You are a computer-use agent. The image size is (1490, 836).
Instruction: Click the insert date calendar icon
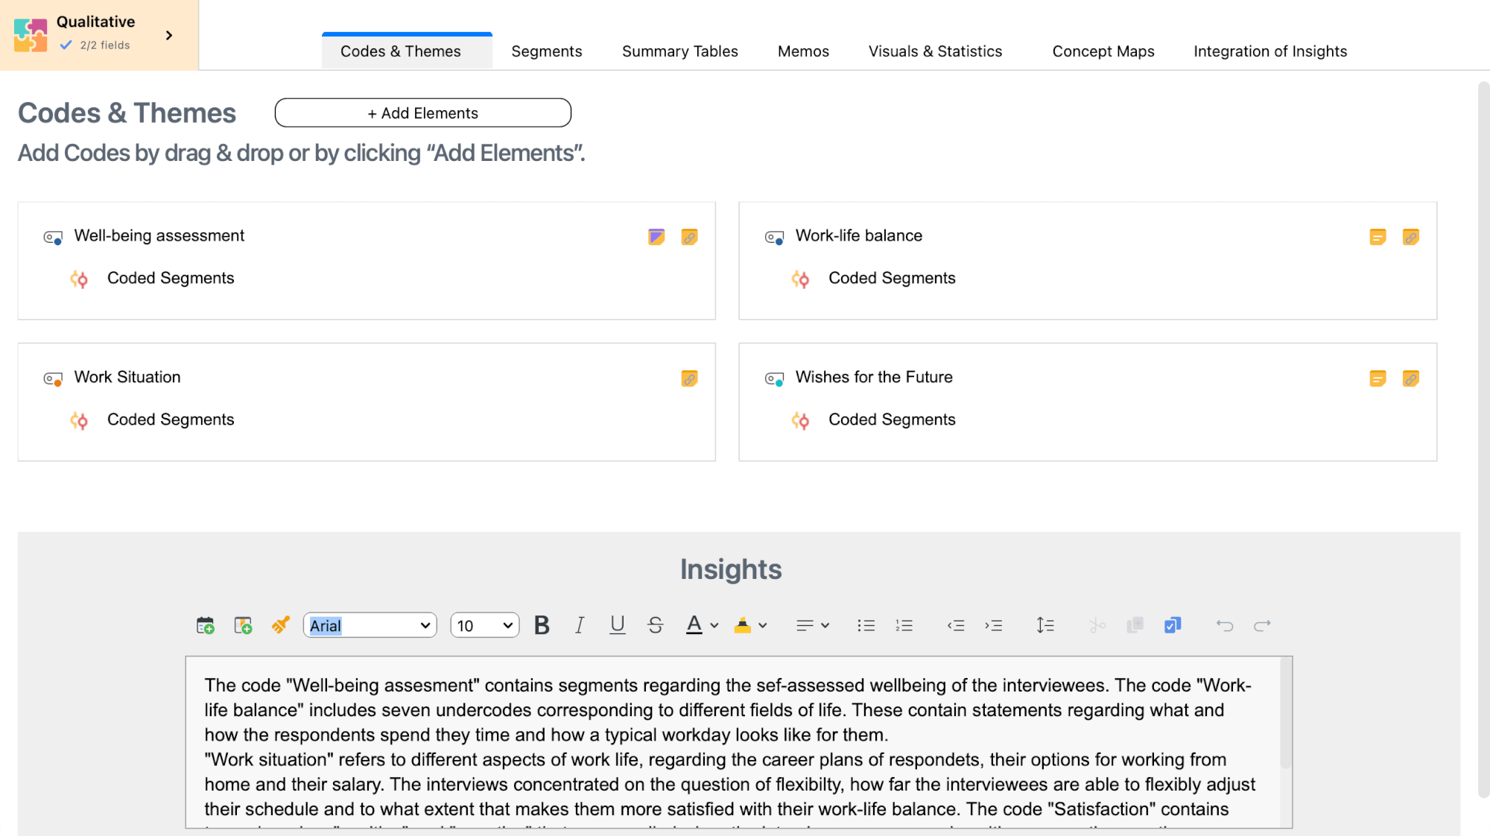205,625
